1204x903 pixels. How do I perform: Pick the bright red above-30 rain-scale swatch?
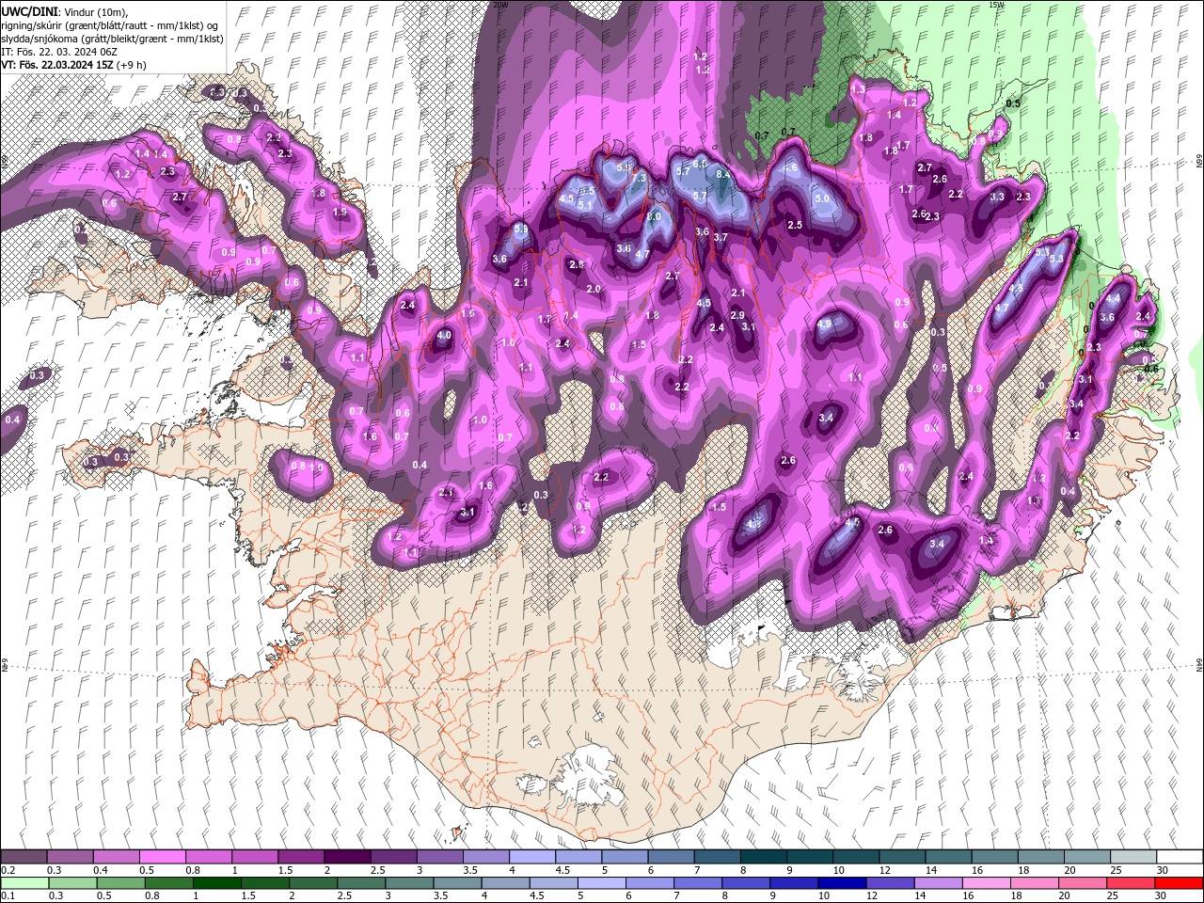1179,883
